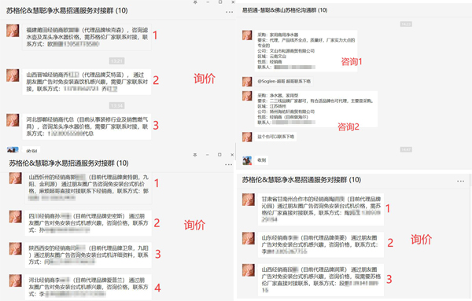Select the 河北邯郸经销商代总 message bubble
Viewport: 472px width, 301px height.
coord(87,127)
